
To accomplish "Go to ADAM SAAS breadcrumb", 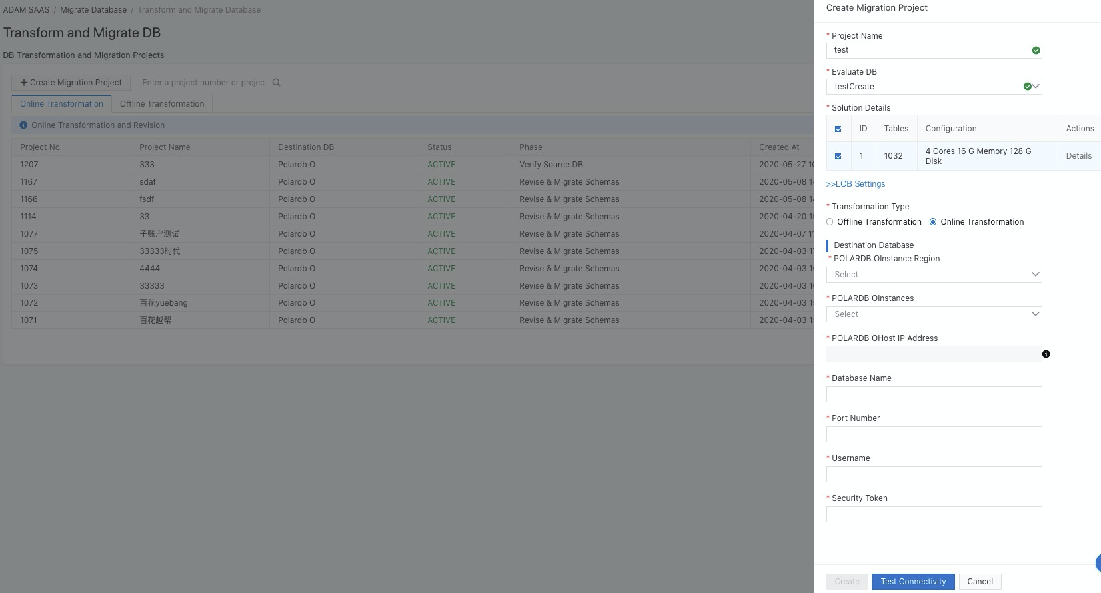I will click(26, 10).
